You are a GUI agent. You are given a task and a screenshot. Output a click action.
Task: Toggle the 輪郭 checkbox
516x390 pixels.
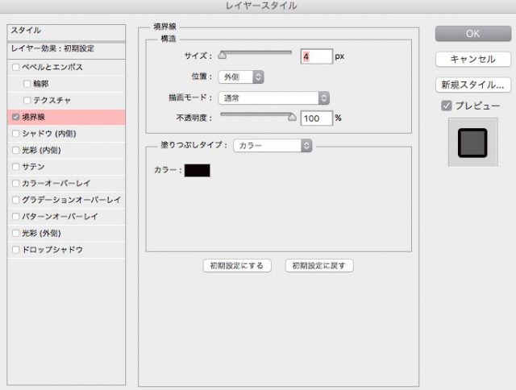coord(27,84)
